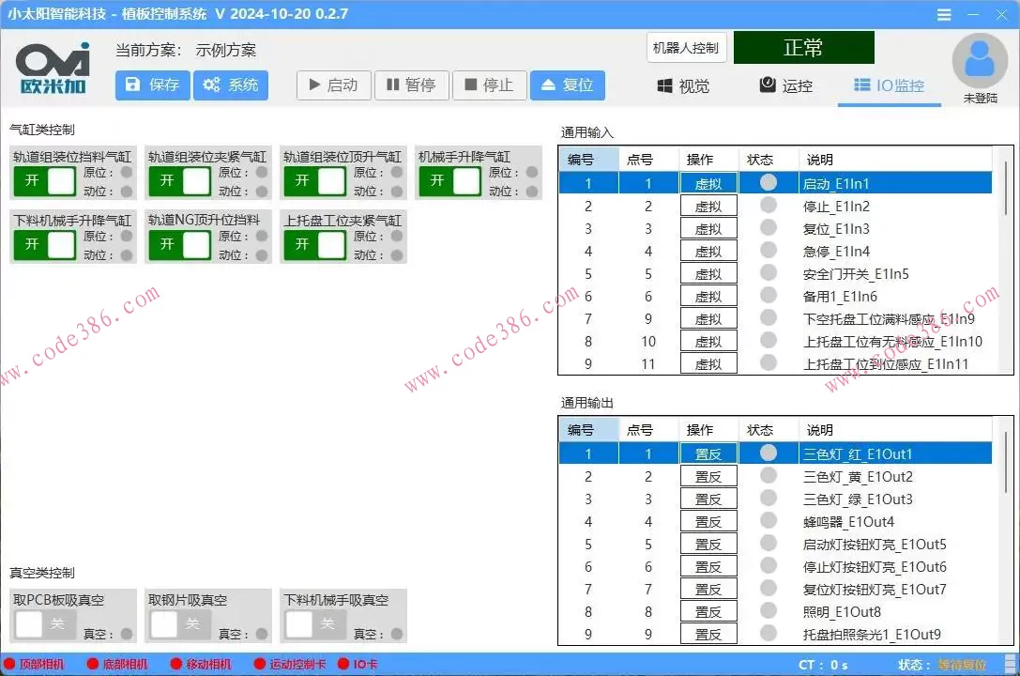
Task: Click the 正常 status indicator
Action: (x=803, y=48)
